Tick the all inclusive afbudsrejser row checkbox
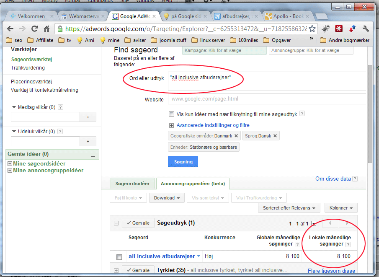 click(x=119, y=257)
